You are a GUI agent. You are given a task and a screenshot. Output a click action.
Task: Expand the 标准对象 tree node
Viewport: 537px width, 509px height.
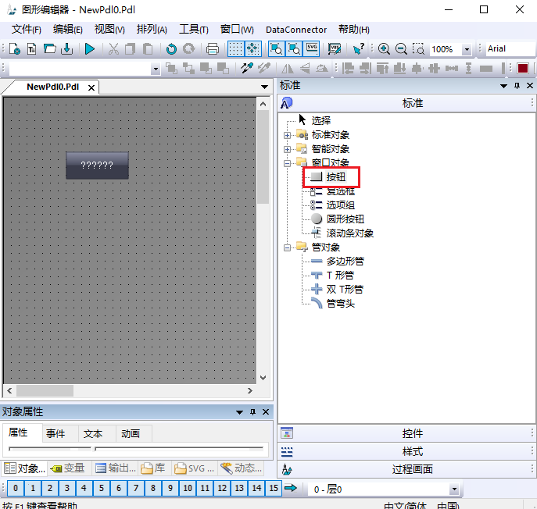(x=288, y=135)
